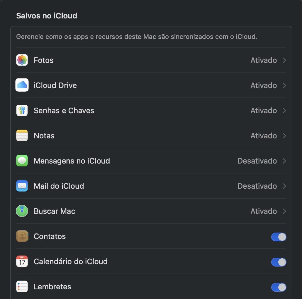Select the iCloud Drive icon

coord(22,85)
